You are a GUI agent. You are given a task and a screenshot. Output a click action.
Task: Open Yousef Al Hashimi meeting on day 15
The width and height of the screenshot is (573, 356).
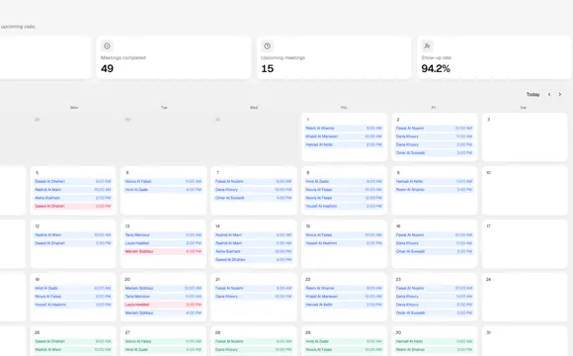coord(344,243)
